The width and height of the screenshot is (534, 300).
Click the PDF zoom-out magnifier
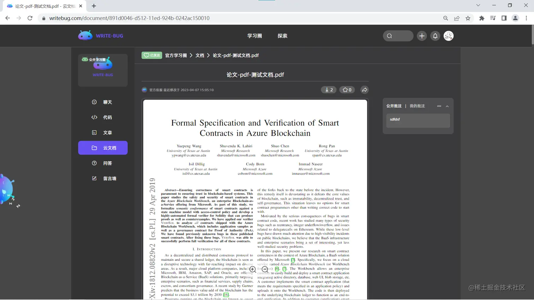[265, 269]
